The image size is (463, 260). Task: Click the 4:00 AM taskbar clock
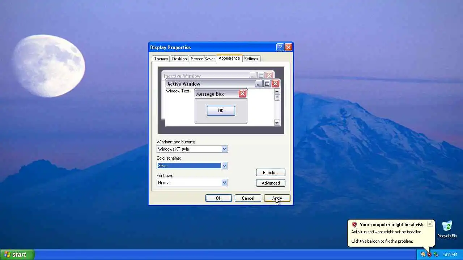pos(450,255)
